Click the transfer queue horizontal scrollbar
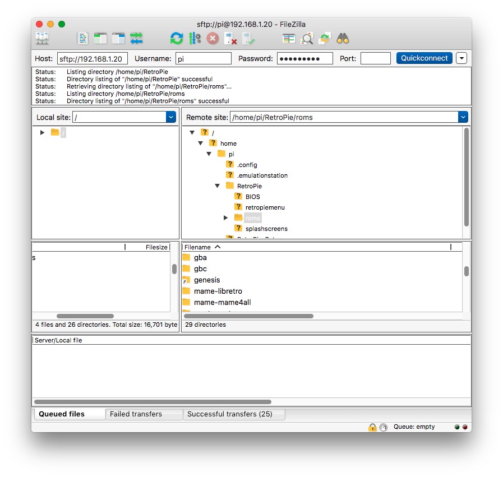This screenshot has height=477, width=503. [x=153, y=402]
